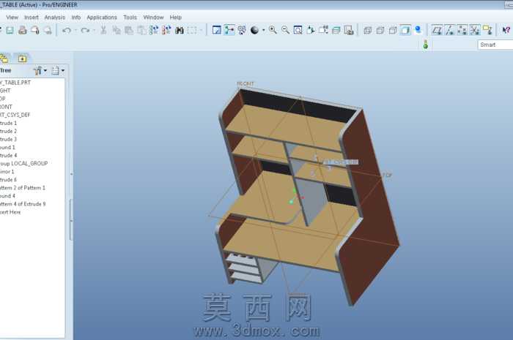This screenshot has height=340, width=513.
Task: Toggle annotation element display
Action: [x=487, y=31]
